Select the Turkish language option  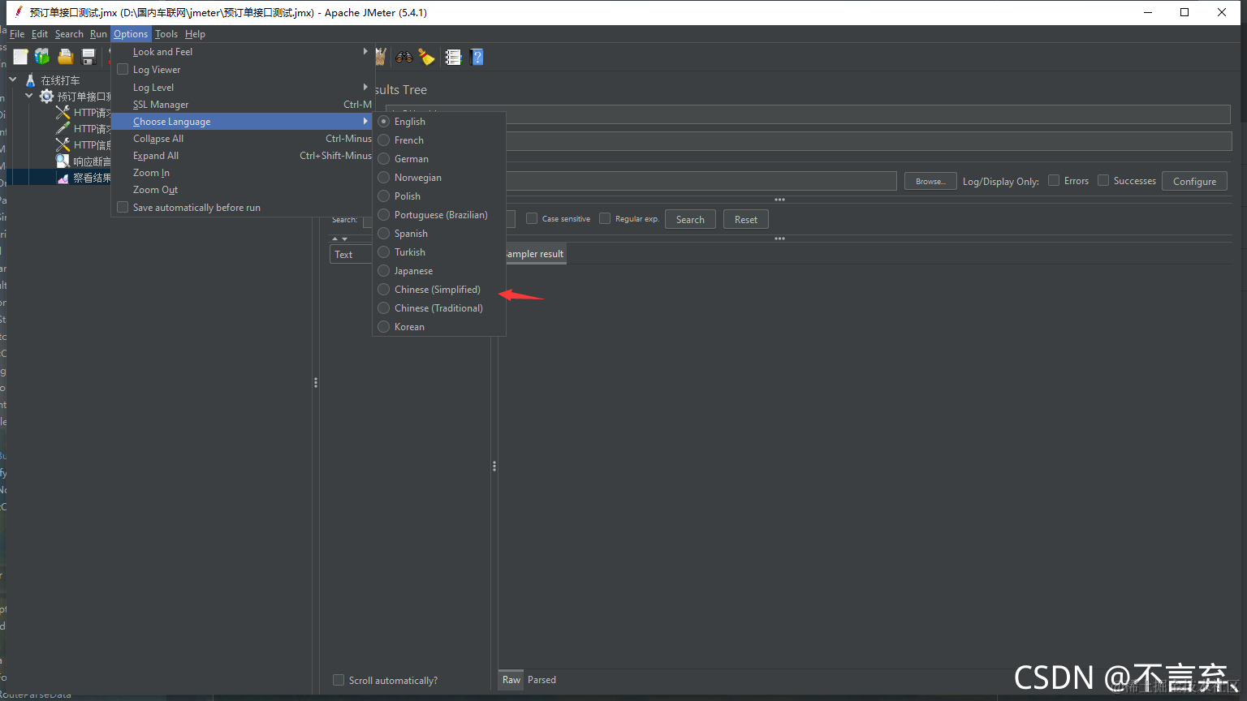439,252
